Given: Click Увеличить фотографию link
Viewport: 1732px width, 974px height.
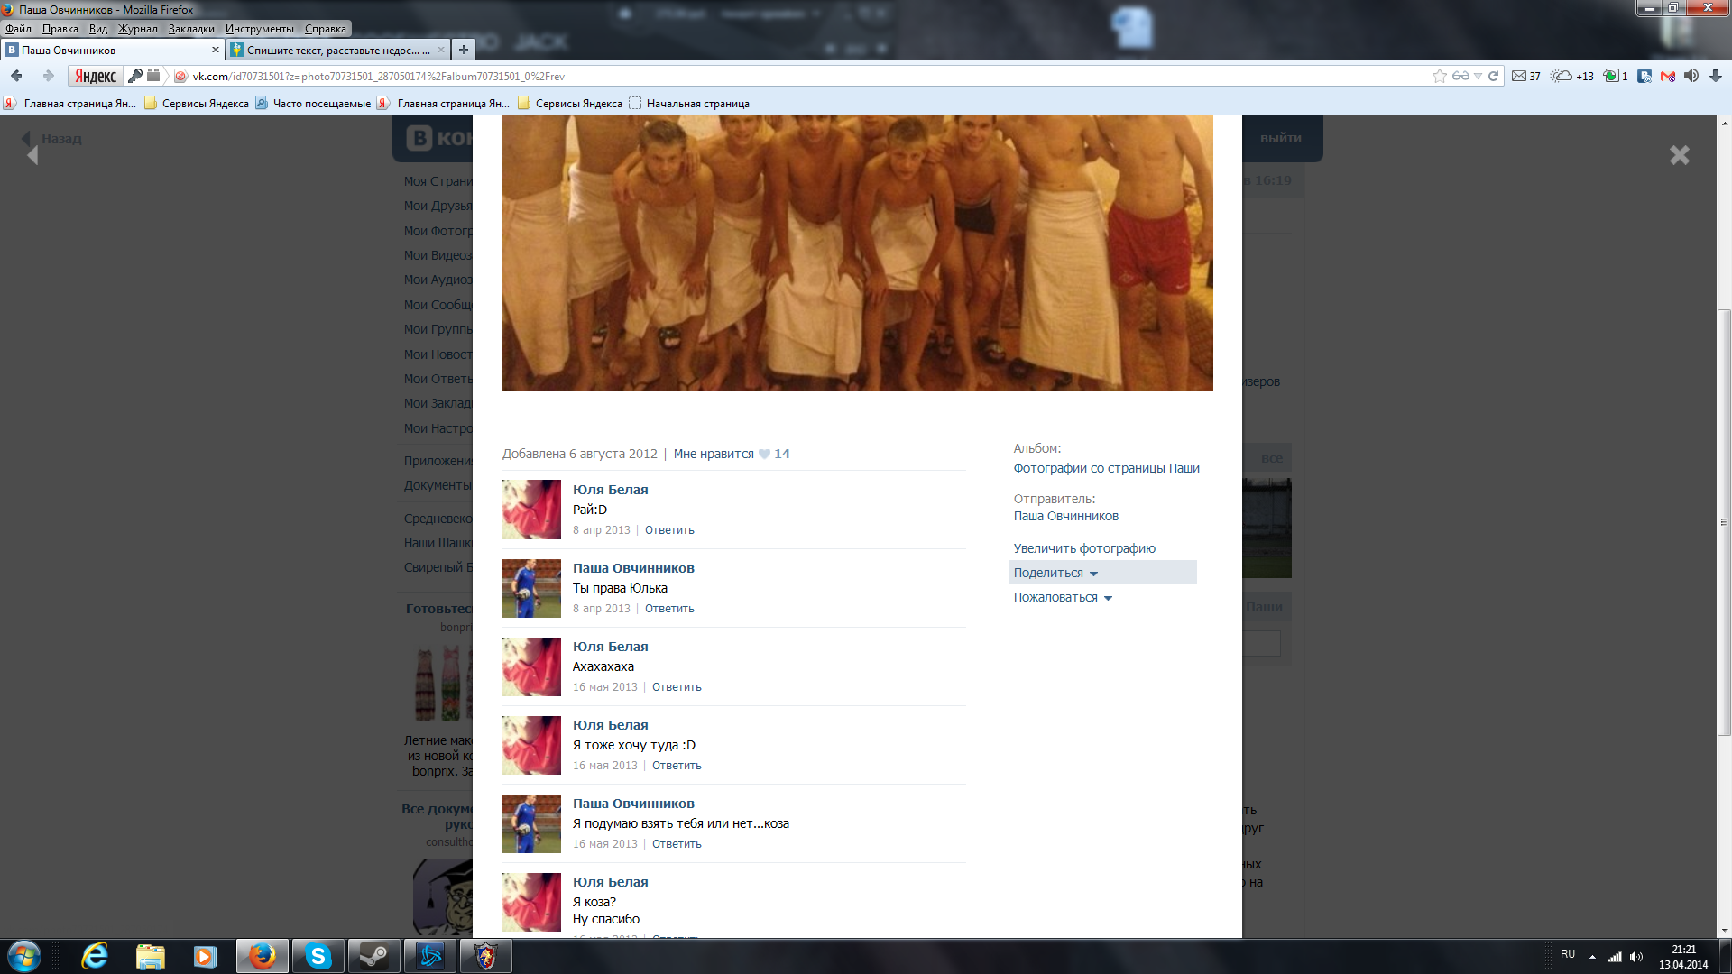Looking at the screenshot, I should pos(1084,548).
